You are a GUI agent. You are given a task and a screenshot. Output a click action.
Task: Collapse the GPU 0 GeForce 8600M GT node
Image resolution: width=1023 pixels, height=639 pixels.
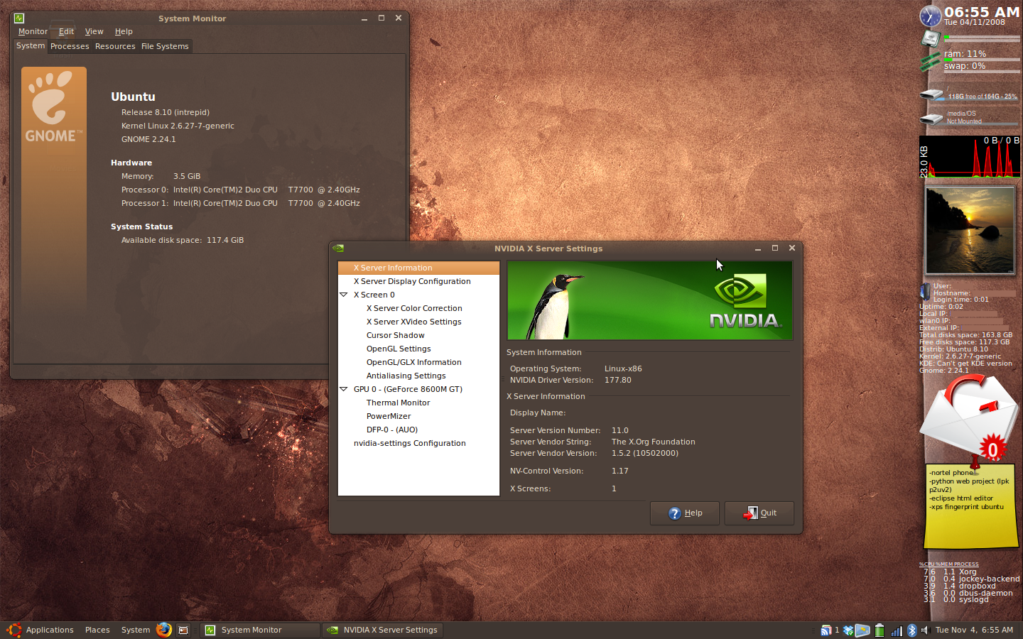tap(344, 389)
